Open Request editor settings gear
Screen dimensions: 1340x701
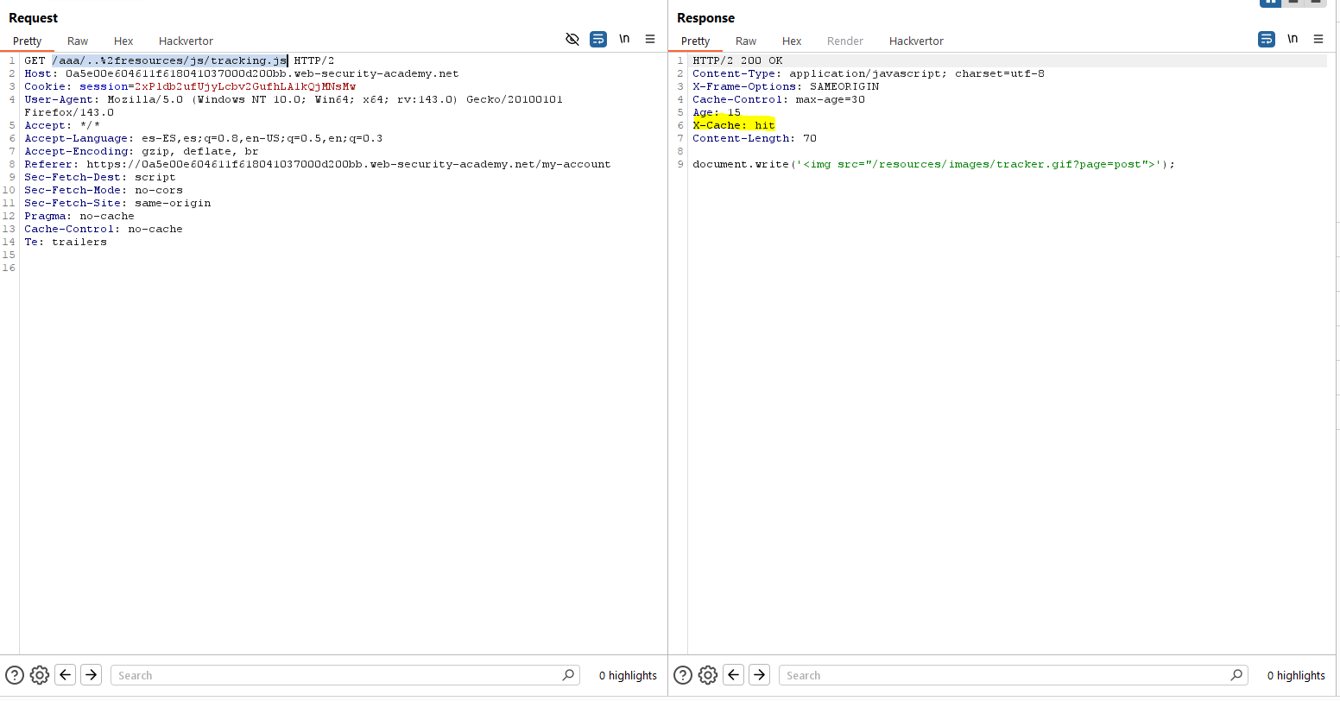[x=40, y=675]
